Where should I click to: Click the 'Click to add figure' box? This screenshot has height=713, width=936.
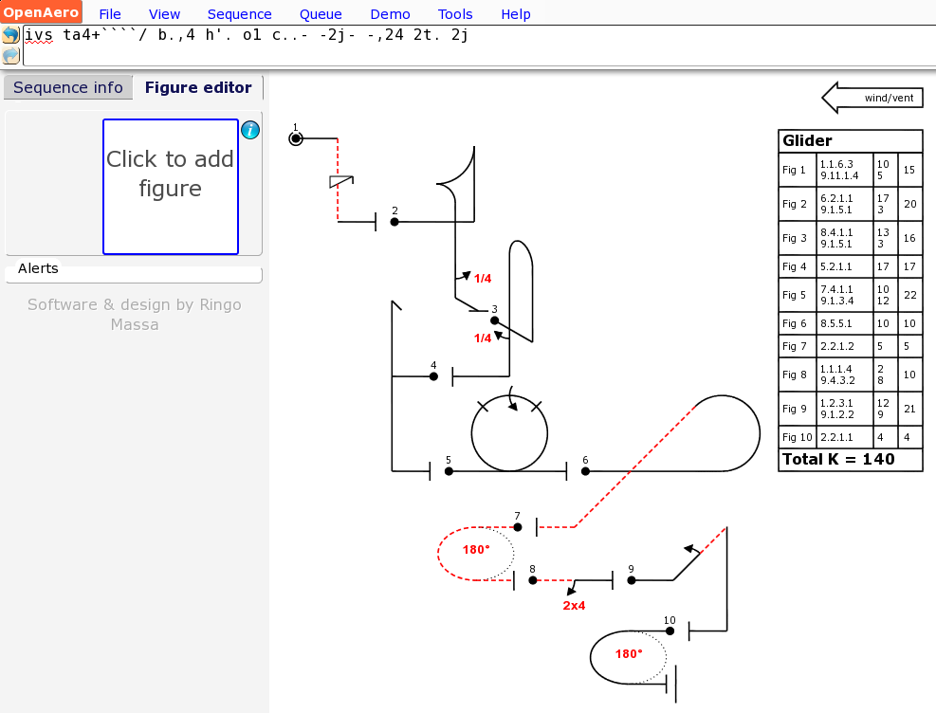[x=171, y=187]
